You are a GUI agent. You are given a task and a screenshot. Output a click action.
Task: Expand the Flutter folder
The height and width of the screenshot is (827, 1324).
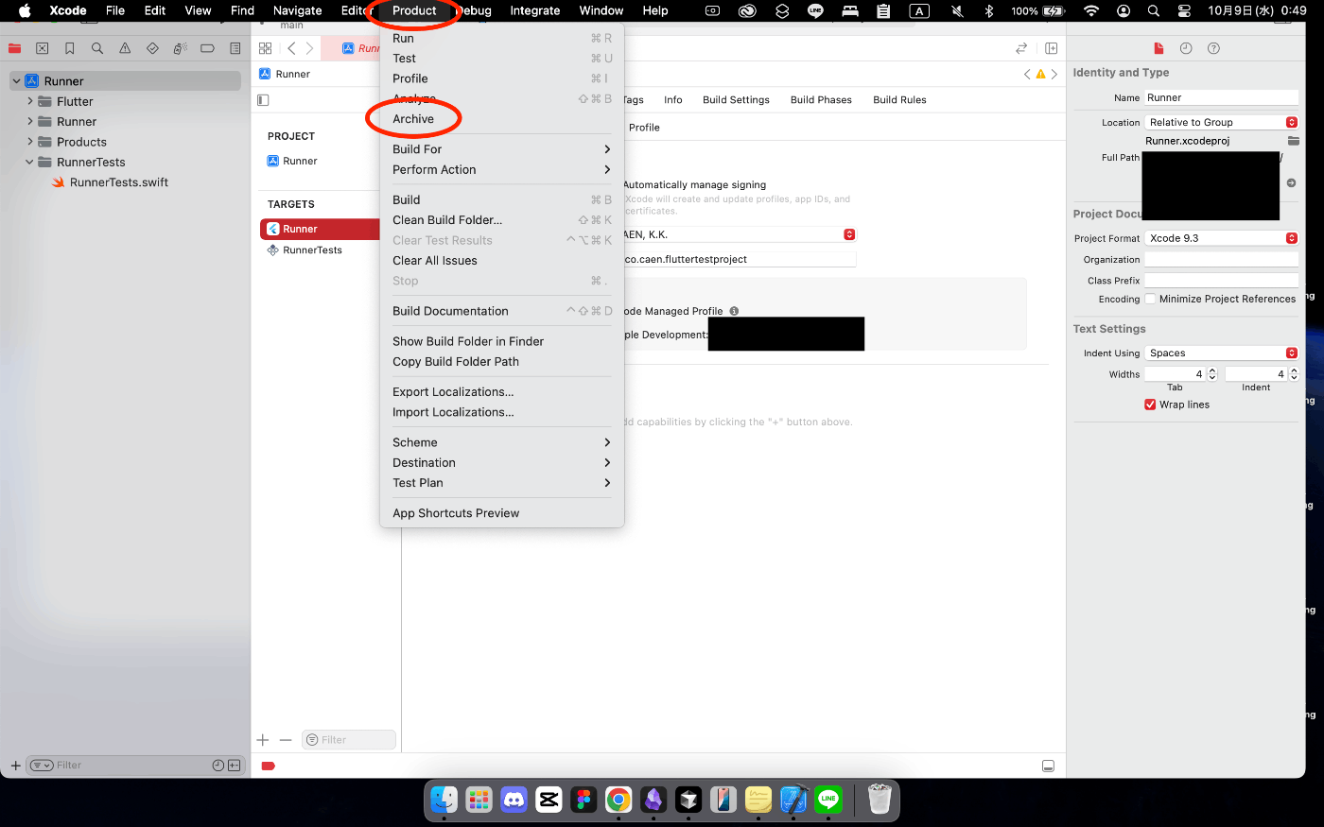point(30,101)
